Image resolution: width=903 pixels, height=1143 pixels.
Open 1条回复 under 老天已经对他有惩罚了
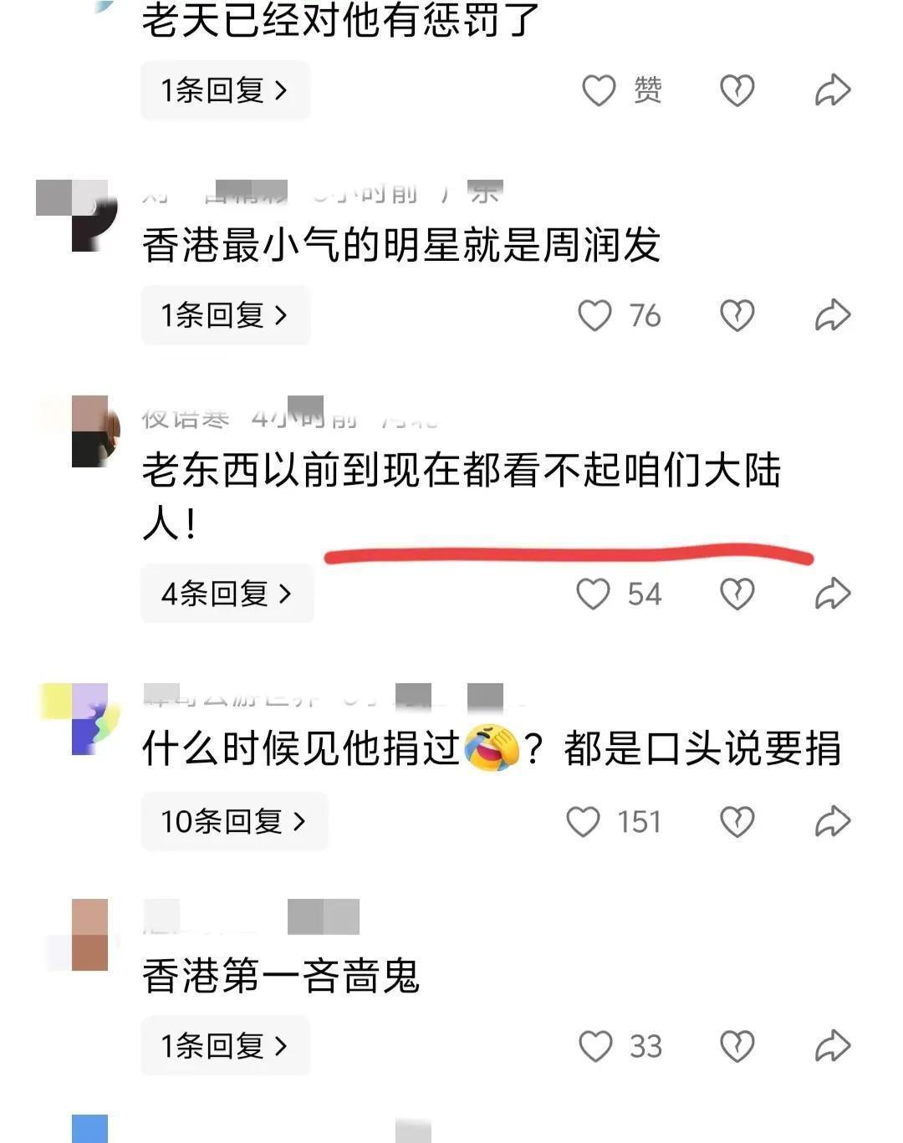225,90
